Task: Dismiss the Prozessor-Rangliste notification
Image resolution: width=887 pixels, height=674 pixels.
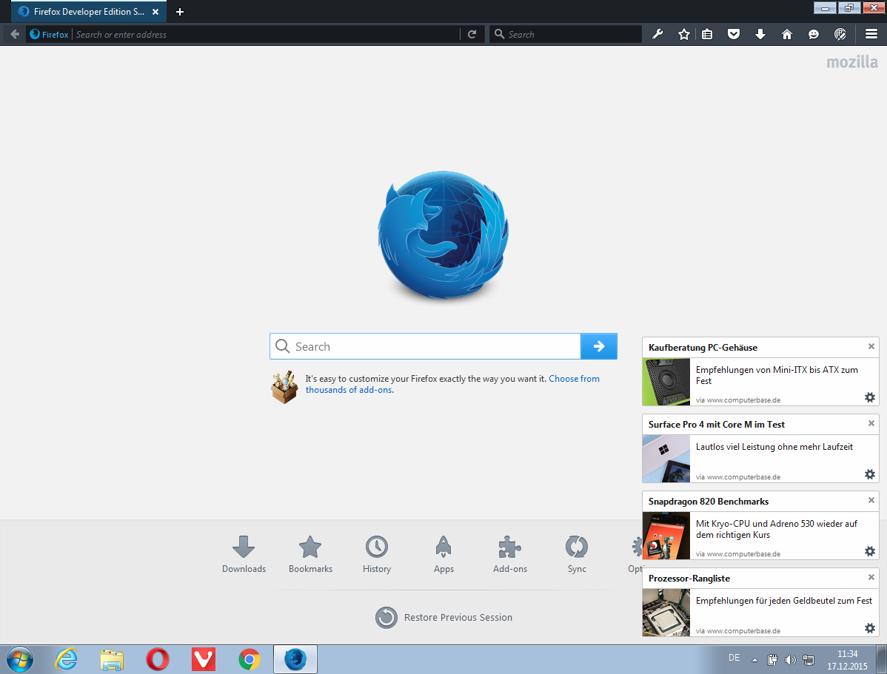Action: [871, 577]
